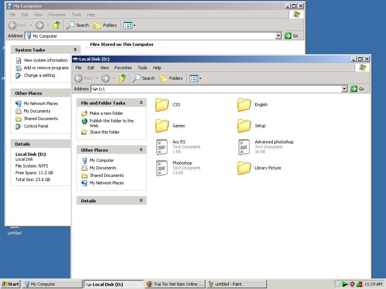
Task: Open Shared Documents in My Computer window
Action: click(x=37, y=119)
